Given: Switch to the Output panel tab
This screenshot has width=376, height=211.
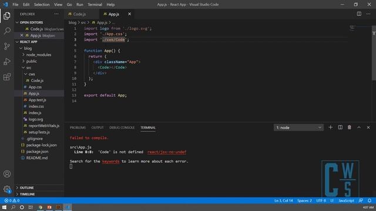Looking at the screenshot, I should (x=98, y=128).
